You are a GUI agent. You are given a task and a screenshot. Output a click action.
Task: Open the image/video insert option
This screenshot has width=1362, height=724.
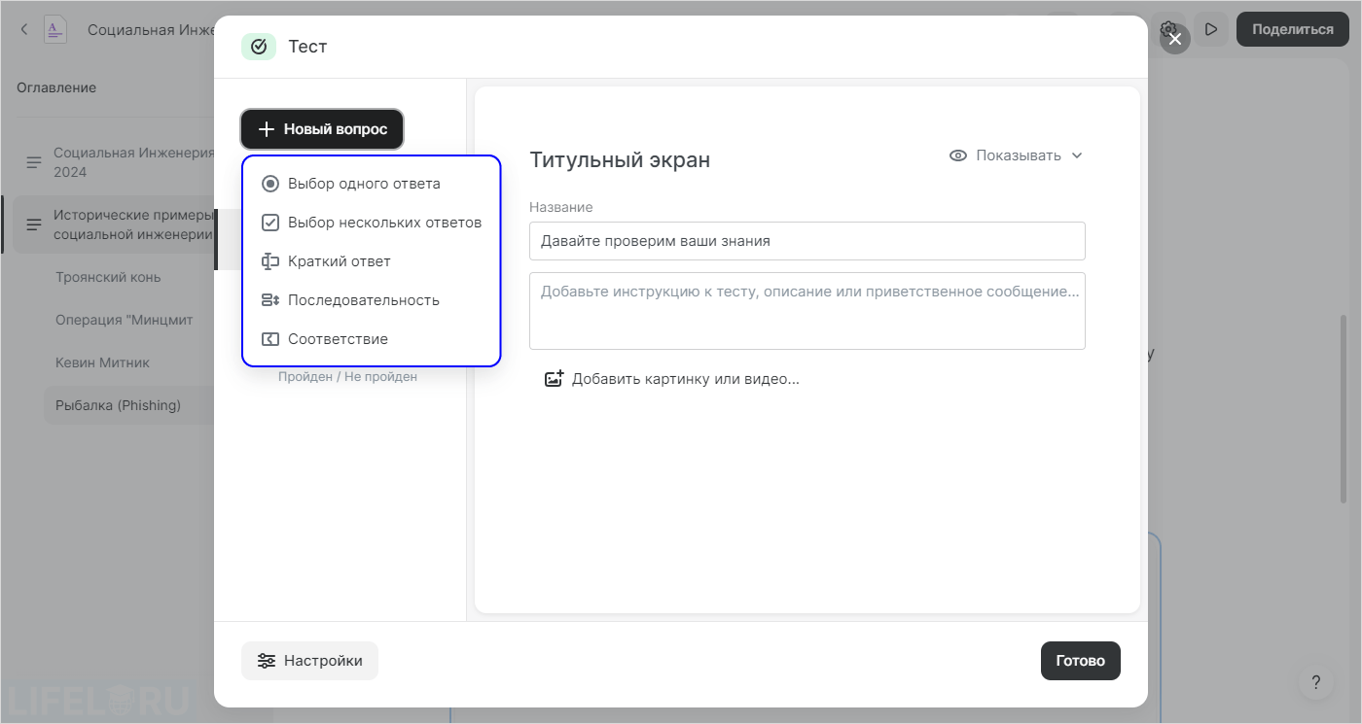(671, 378)
